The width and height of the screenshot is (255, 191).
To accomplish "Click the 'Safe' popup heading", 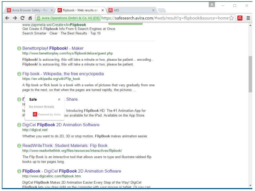I will click(x=33, y=99).
